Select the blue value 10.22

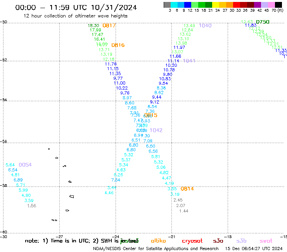pyautogui.click(x=122, y=88)
